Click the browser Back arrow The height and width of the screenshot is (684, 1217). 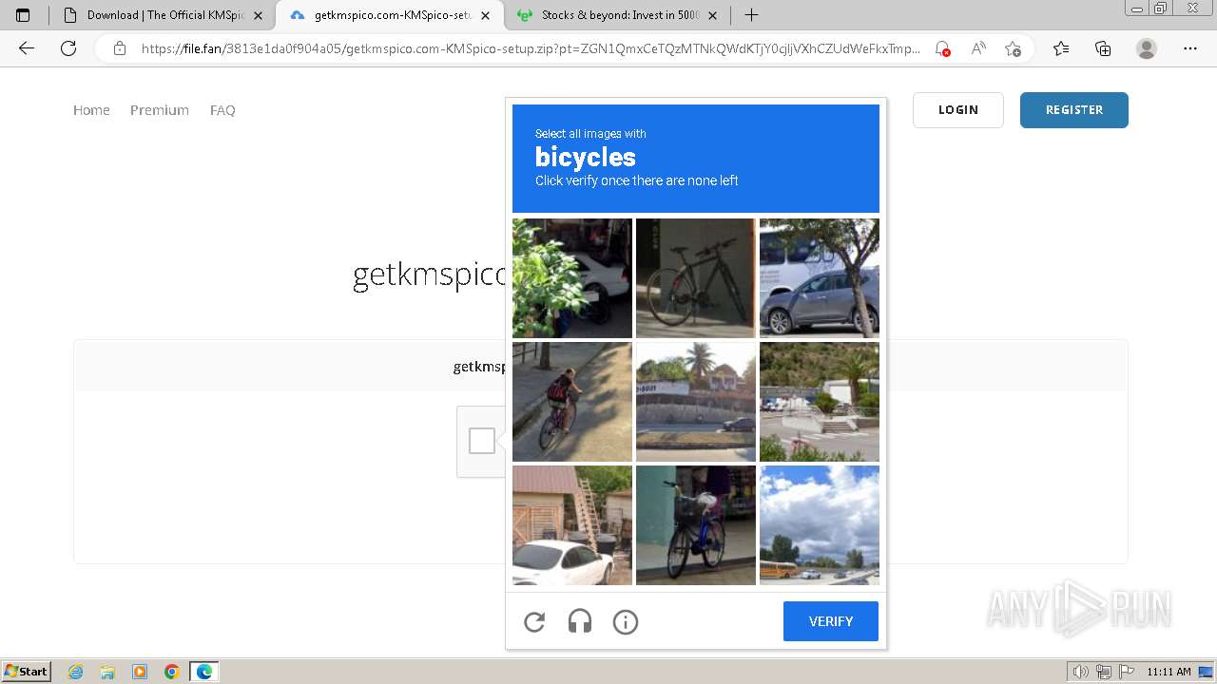point(27,48)
